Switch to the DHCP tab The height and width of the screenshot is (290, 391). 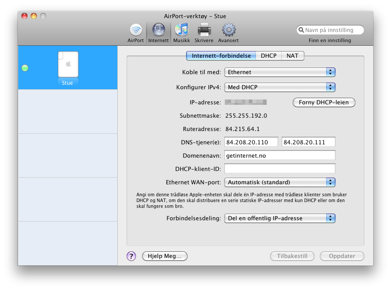click(x=268, y=56)
